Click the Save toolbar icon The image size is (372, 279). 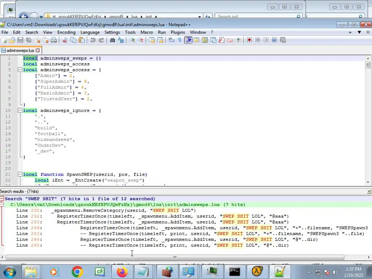[x=20, y=40]
